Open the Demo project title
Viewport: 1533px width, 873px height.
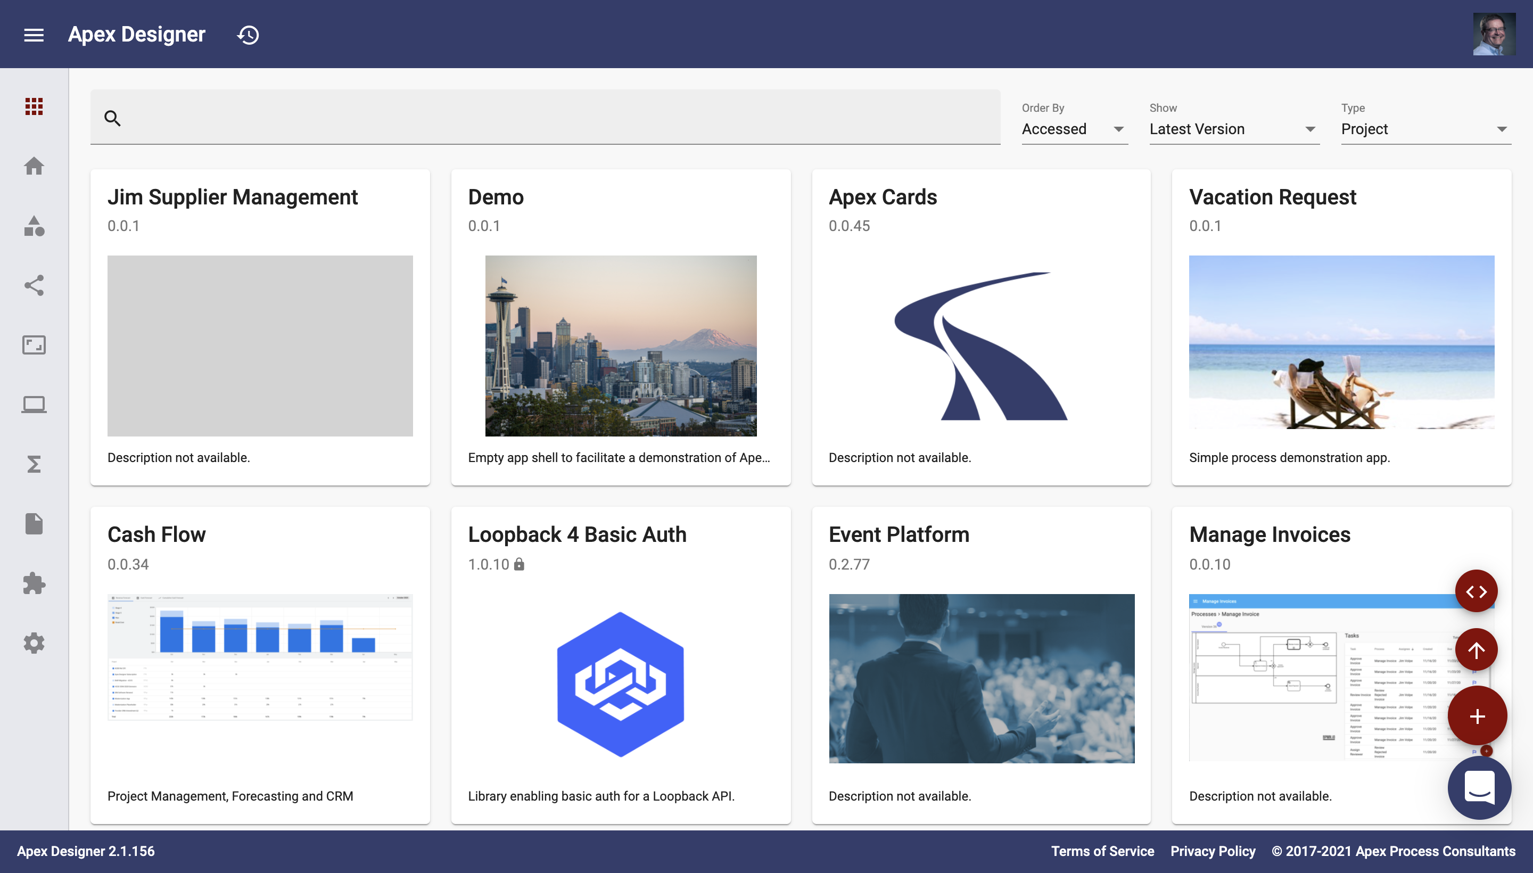(496, 197)
